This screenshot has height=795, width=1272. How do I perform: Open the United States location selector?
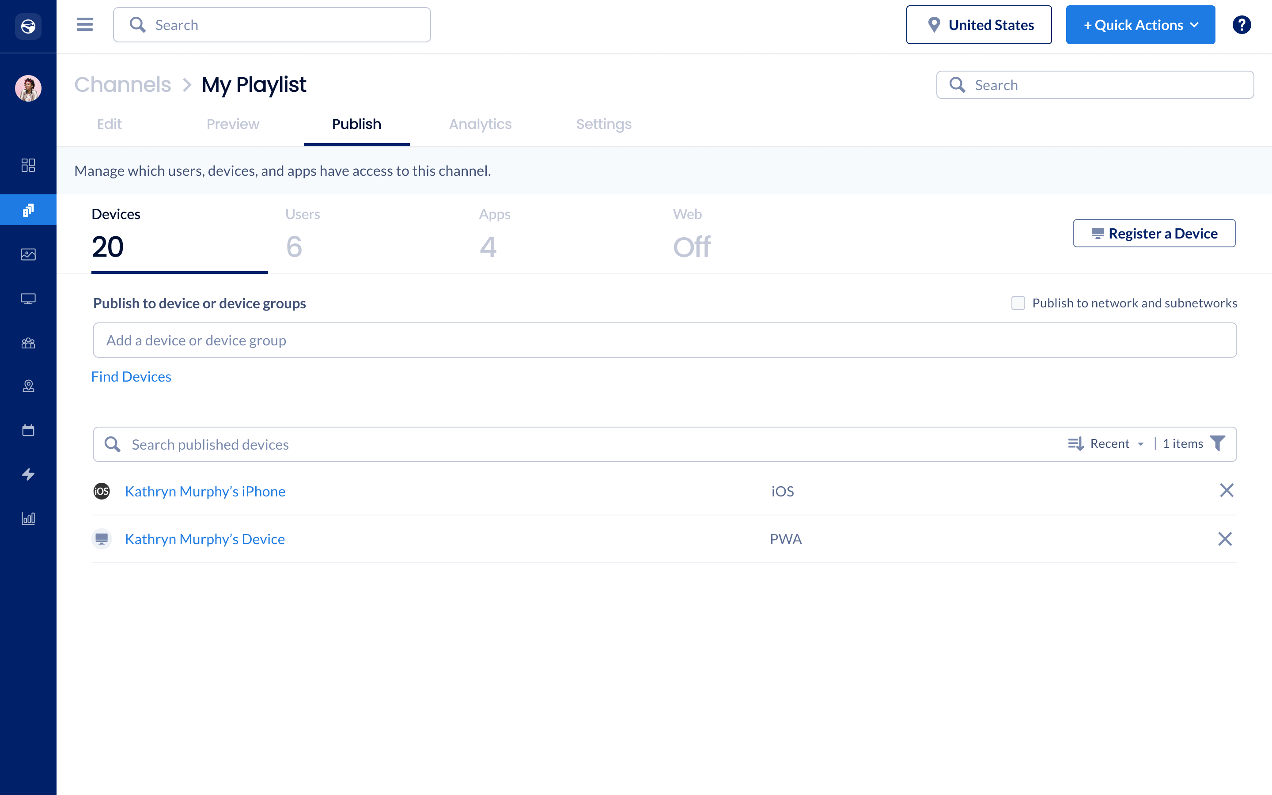click(979, 25)
